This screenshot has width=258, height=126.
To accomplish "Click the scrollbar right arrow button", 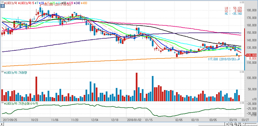I will 227,124.
